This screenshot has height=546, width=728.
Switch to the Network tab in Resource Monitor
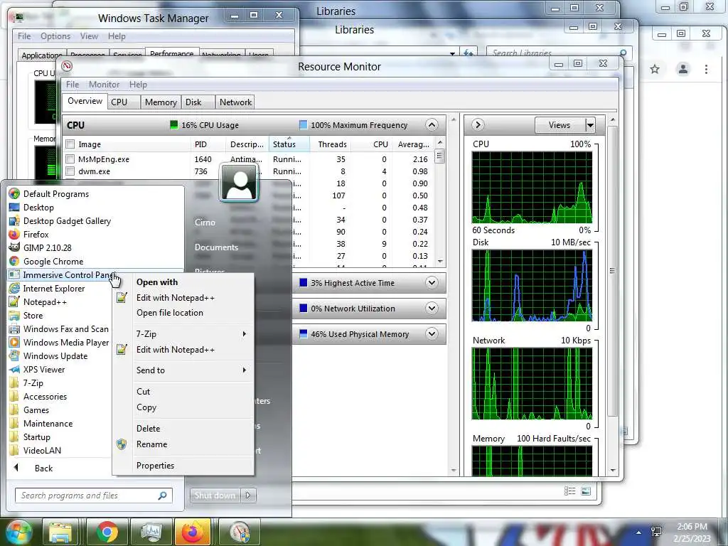point(235,102)
